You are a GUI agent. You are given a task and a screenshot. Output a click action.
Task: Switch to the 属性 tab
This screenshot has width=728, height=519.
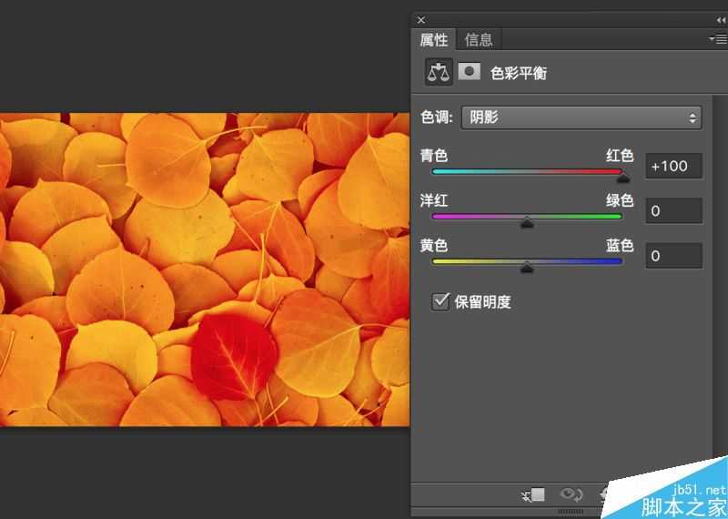coord(434,39)
